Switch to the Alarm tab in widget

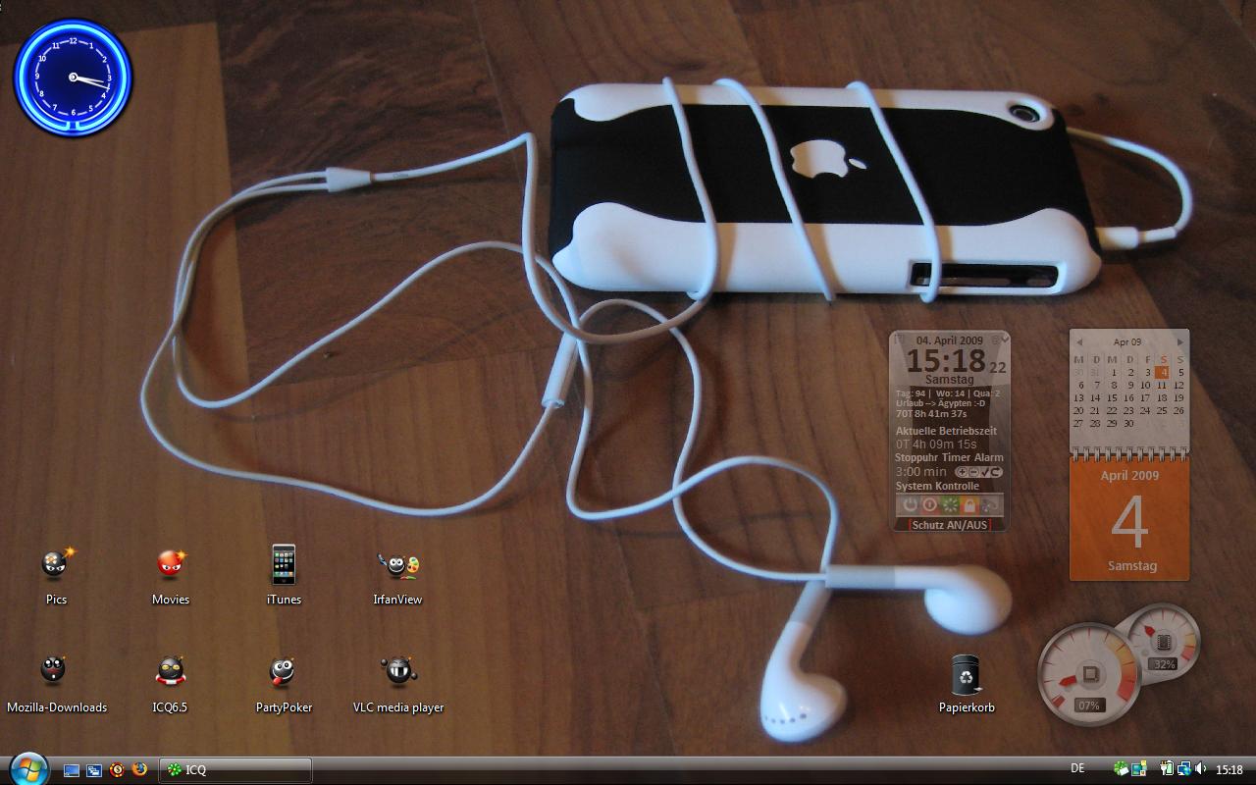point(988,457)
